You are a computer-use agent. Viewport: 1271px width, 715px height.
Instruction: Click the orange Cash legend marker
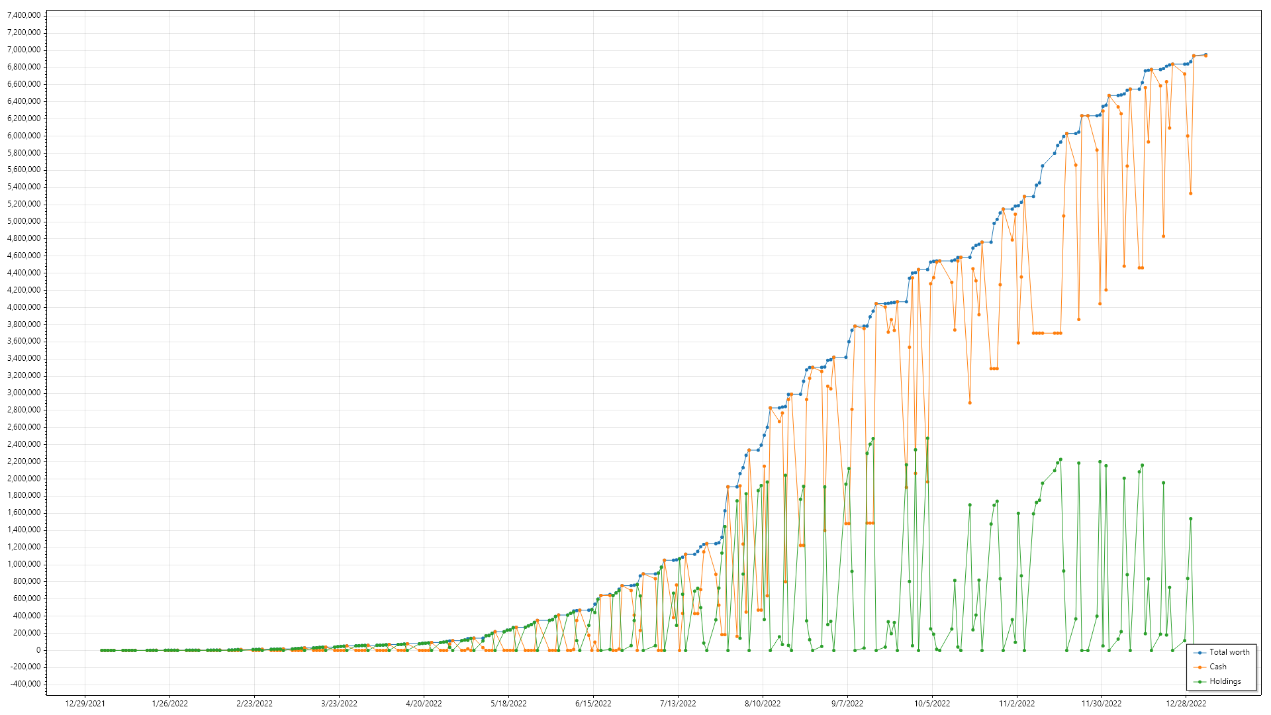click(1200, 667)
